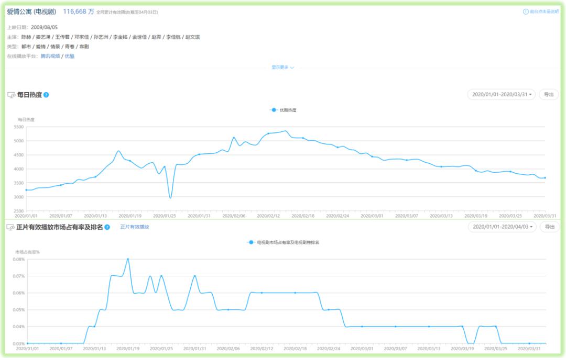The width and height of the screenshot is (566, 358).
Task: Open the 2020/01/01-2020/03/31 date range dropdown
Action: 502,94
